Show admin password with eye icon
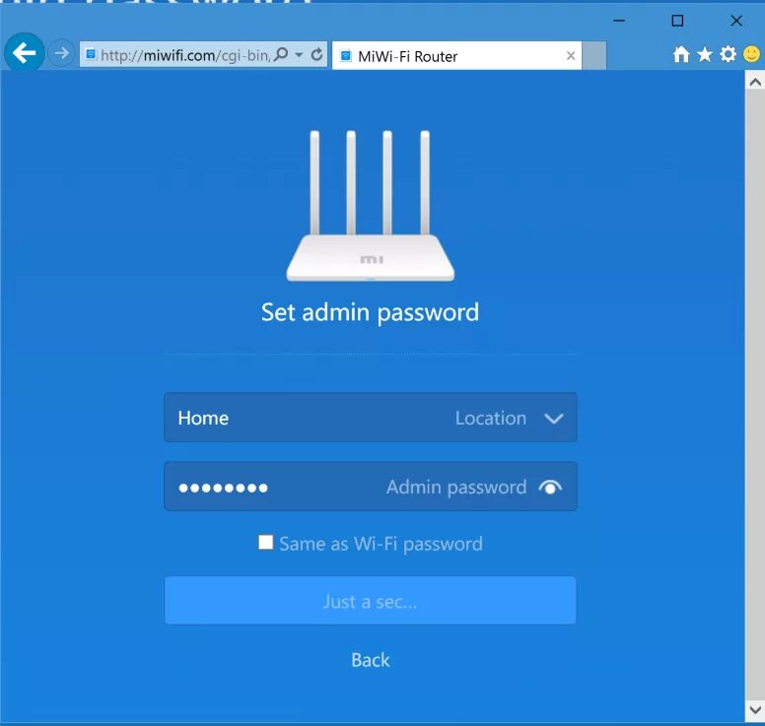This screenshot has height=726, width=765. click(550, 487)
